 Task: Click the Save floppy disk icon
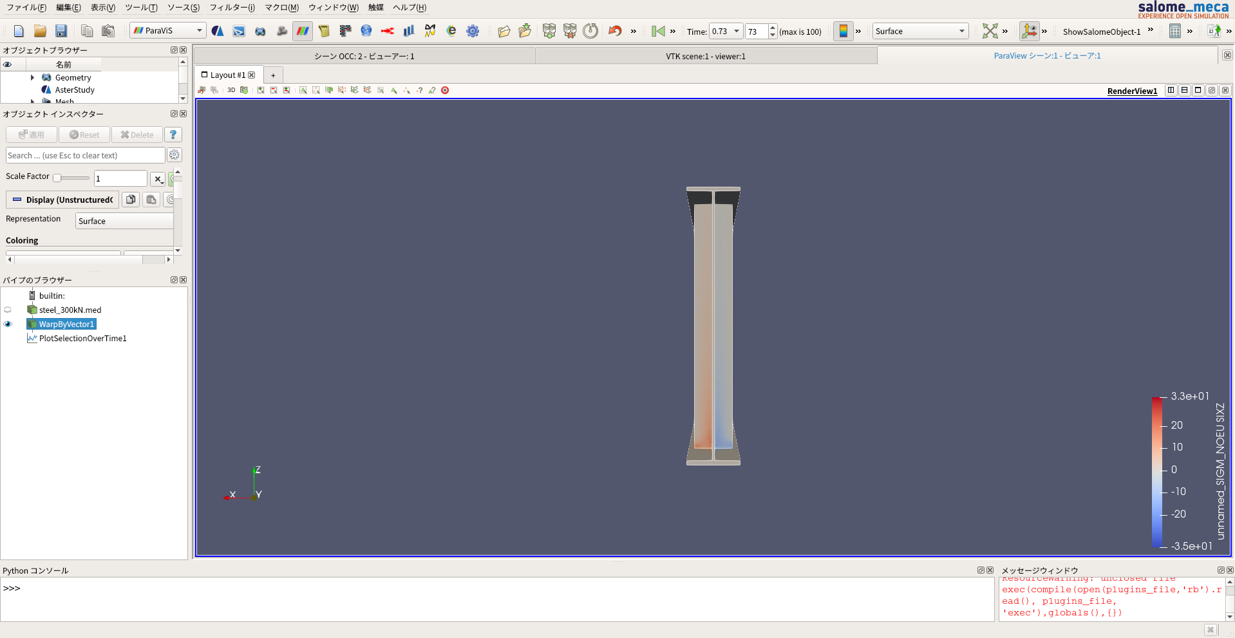click(61, 31)
